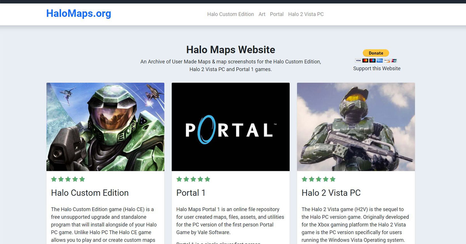This screenshot has width=466, height=244.
Task: Open the Halo 2 Vista PC card thumbnail
Action: (356, 126)
